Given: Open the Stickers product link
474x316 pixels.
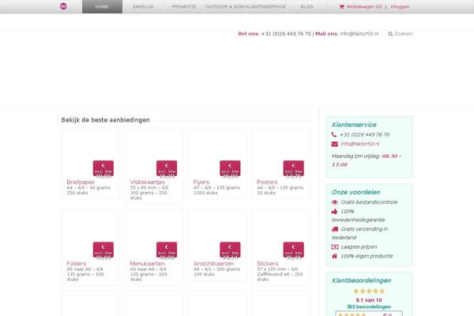Looking at the screenshot, I should click(267, 263).
